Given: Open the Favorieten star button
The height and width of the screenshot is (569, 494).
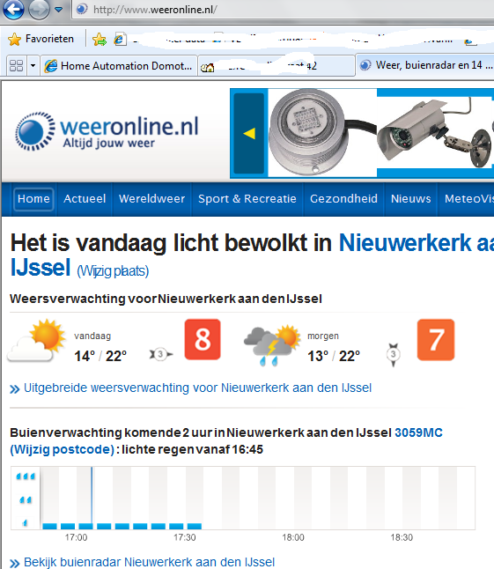Looking at the screenshot, I should point(41,39).
